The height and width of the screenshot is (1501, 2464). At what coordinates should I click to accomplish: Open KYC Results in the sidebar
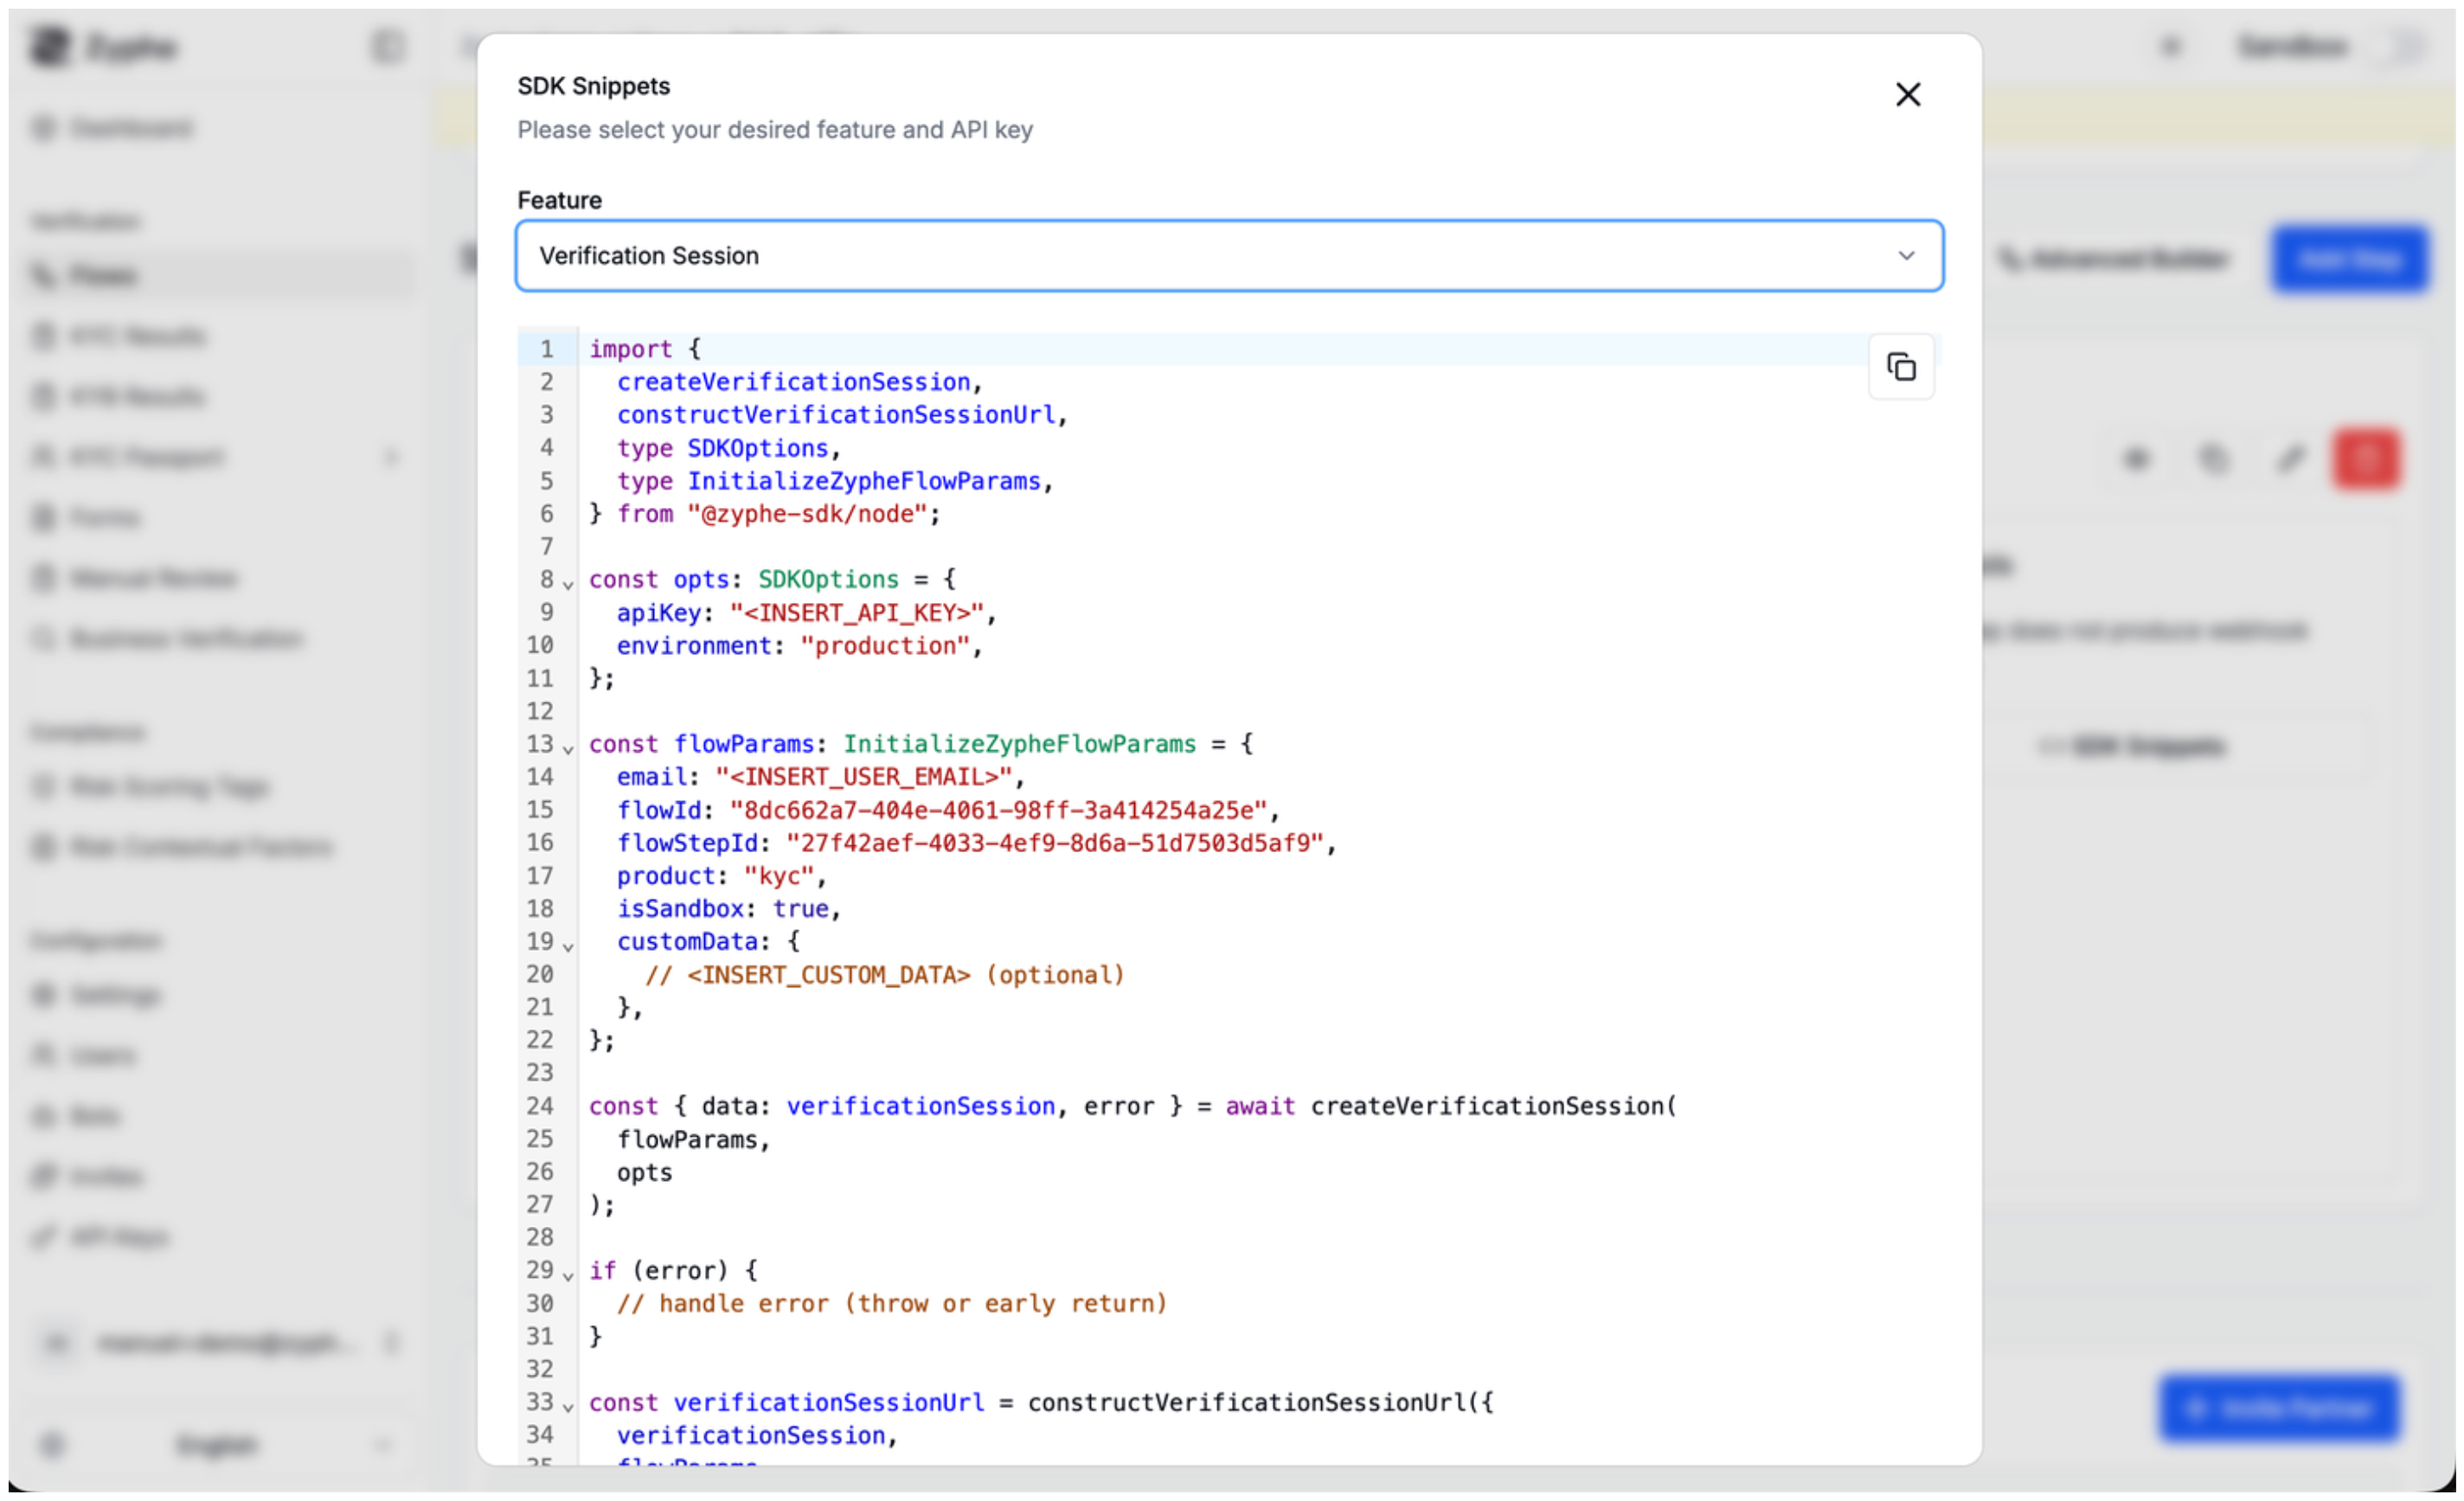(137, 336)
